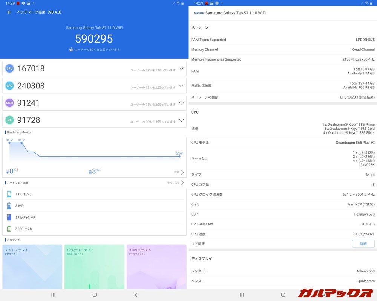Tap the Android home navigation button
Screen dimensions: 377x301
tap(94, 295)
